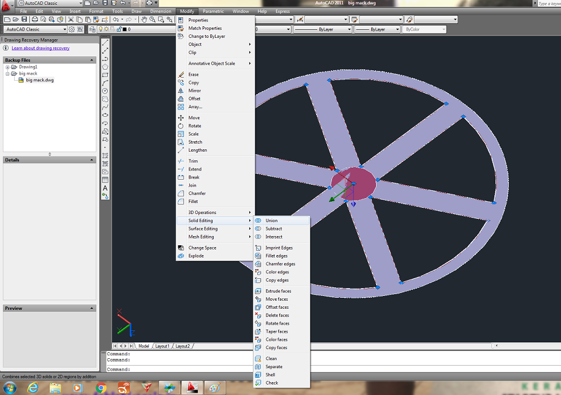The height and width of the screenshot is (395, 561).
Task: Click in the Command line input
Action: (333, 370)
